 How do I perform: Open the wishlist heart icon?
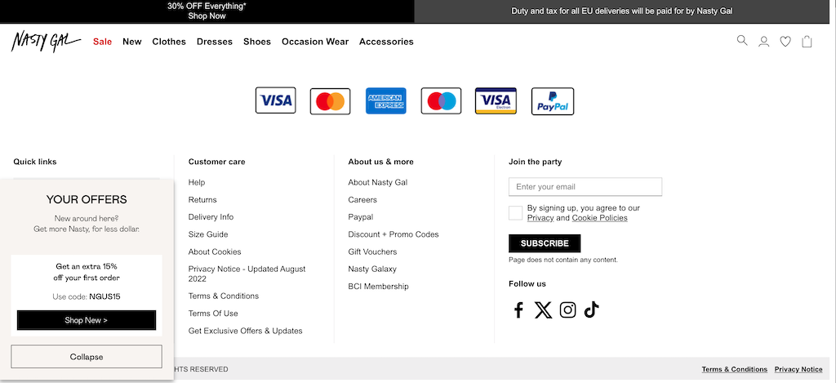pos(785,42)
